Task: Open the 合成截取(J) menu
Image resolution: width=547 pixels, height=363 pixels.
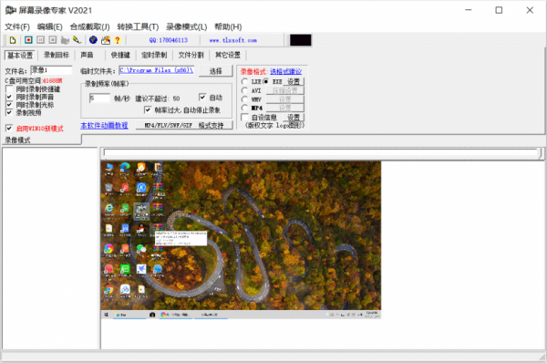Action: (x=89, y=26)
